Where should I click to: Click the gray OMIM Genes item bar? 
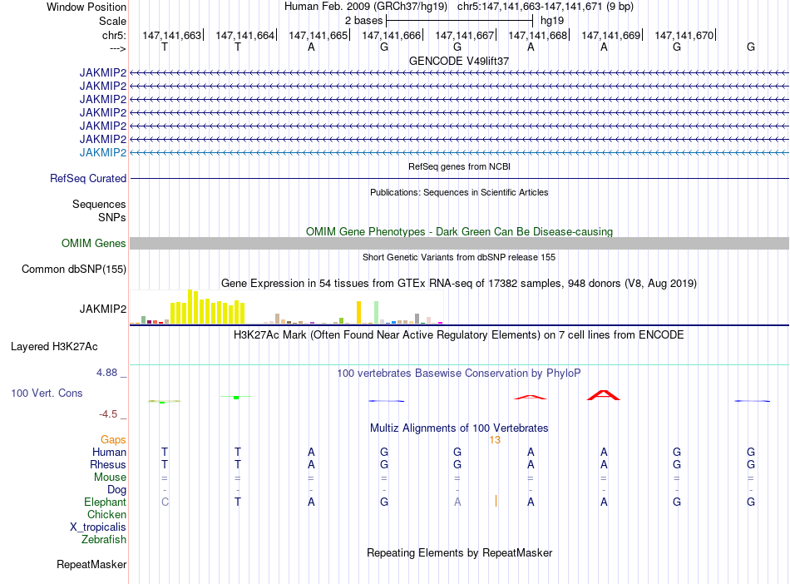(459, 244)
